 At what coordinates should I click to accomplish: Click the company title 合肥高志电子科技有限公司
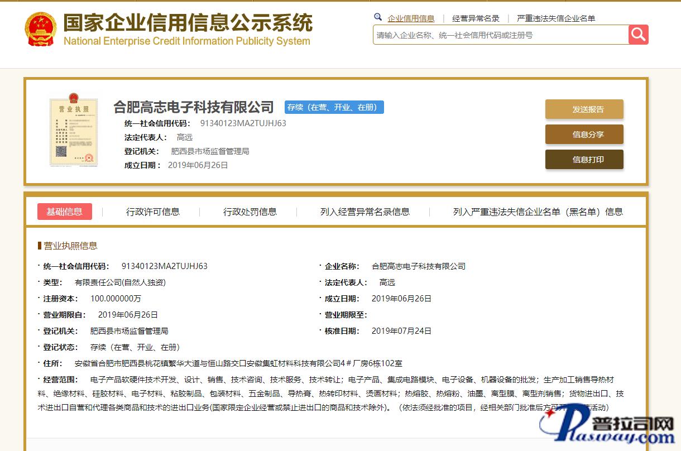194,107
